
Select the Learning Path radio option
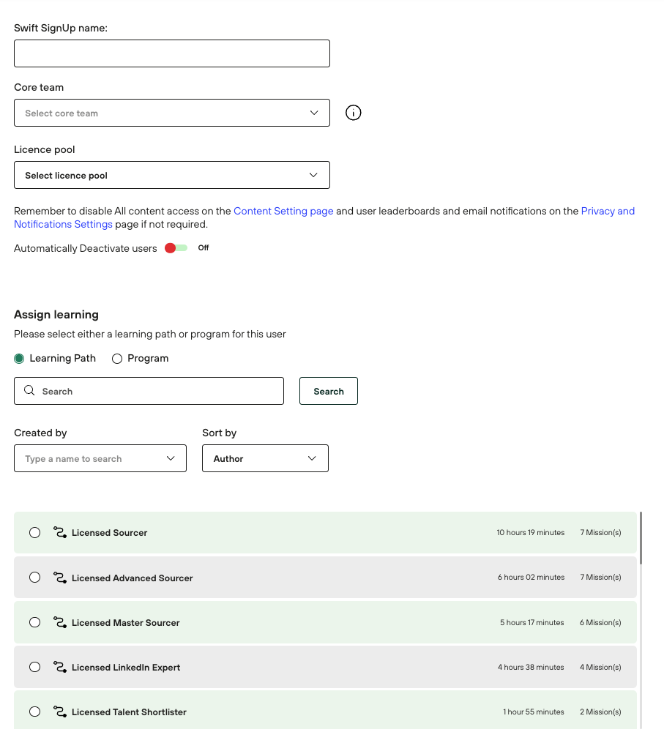pyautogui.click(x=20, y=359)
